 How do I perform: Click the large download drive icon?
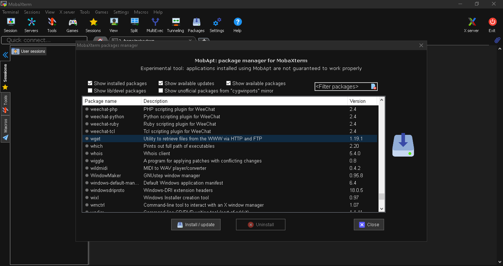[x=403, y=145]
